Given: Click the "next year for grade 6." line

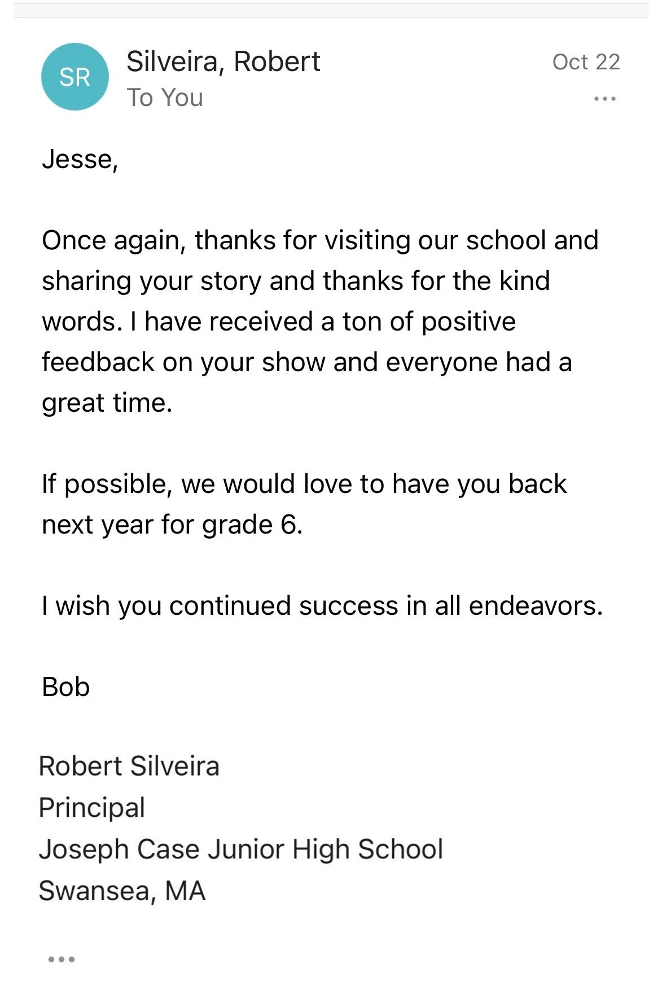Looking at the screenshot, I should pos(172,525).
